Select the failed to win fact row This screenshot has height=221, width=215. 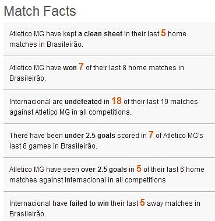(109, 206)
